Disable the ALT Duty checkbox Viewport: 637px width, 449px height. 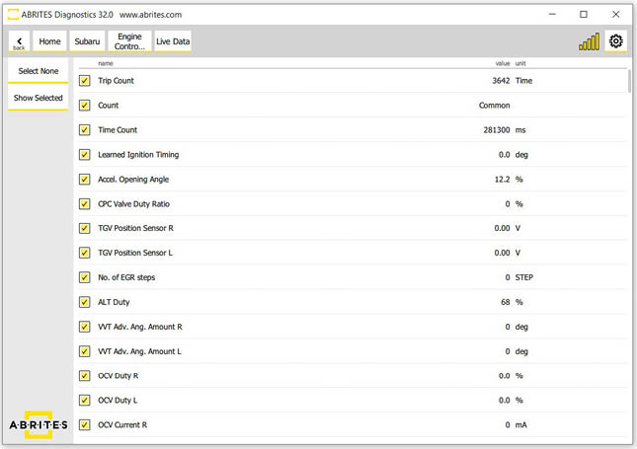click(x=85, y=302)
